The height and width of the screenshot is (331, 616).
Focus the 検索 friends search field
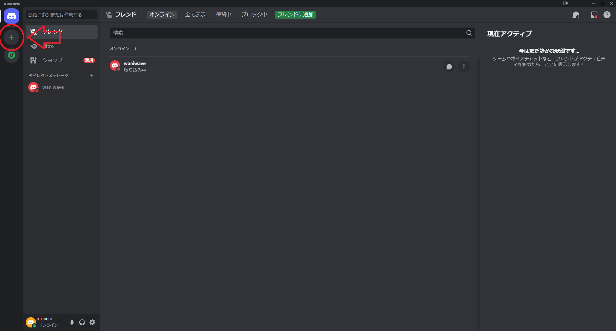click(292, 33)
